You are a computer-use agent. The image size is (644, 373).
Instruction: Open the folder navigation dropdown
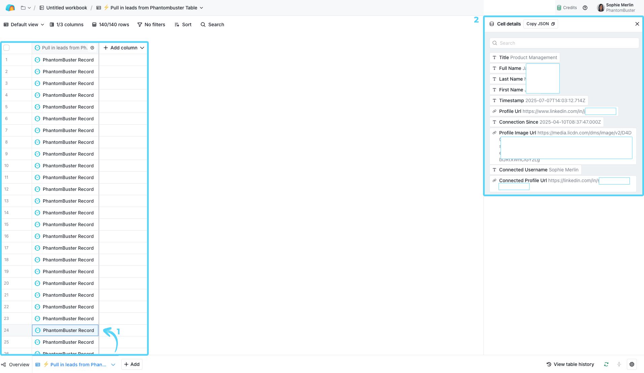(x=26, y=8)
